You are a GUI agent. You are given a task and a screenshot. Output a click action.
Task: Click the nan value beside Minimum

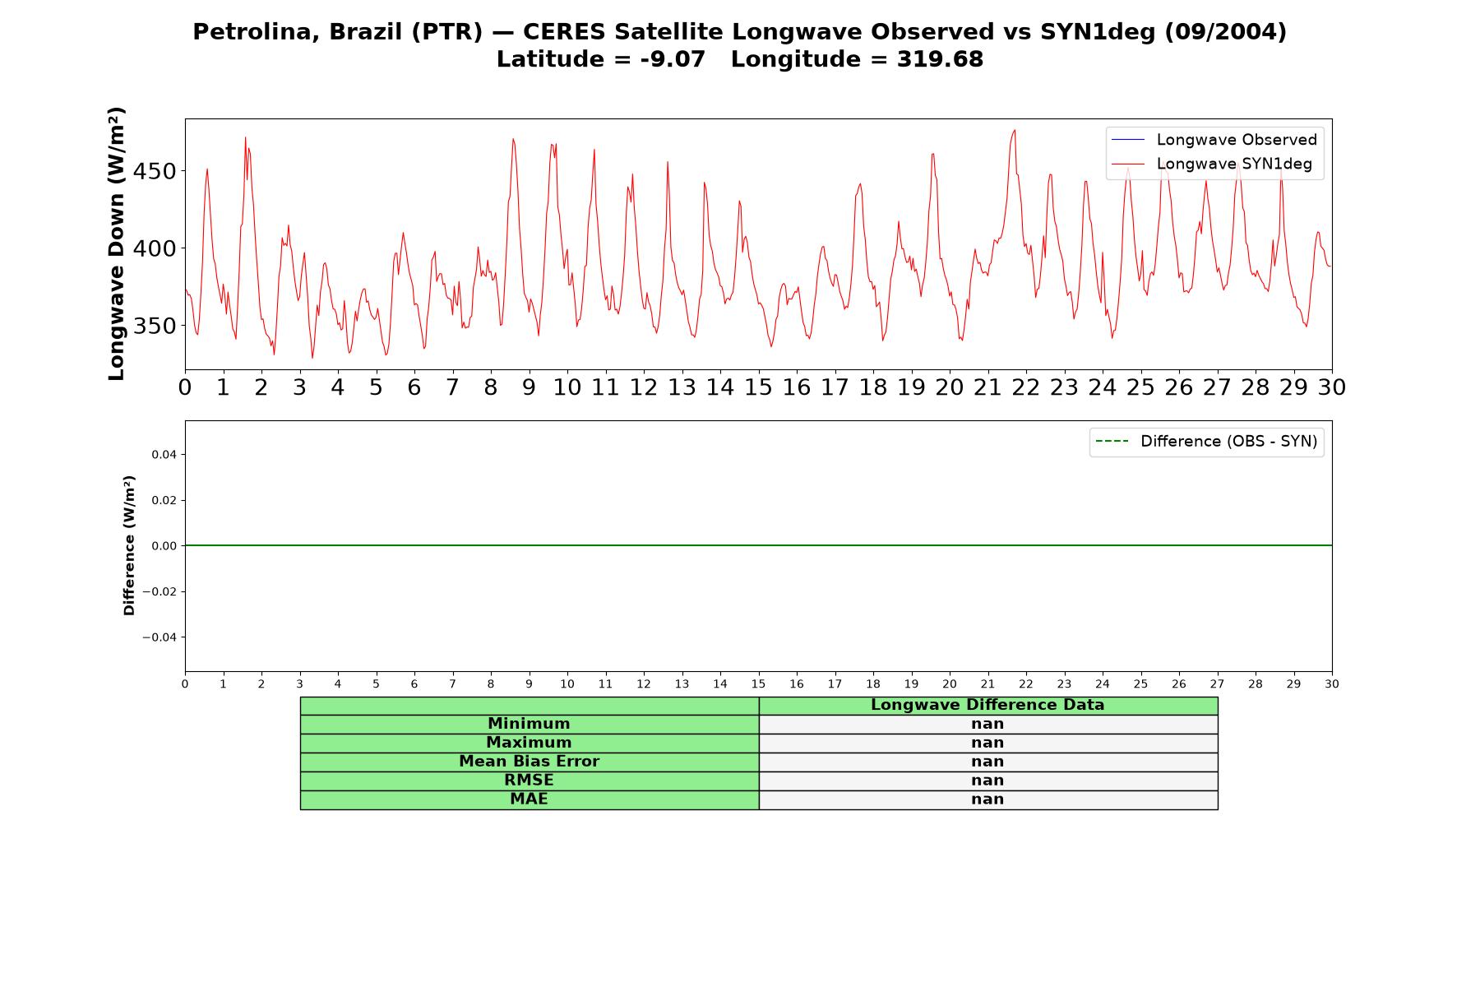[x=987, y=724]
